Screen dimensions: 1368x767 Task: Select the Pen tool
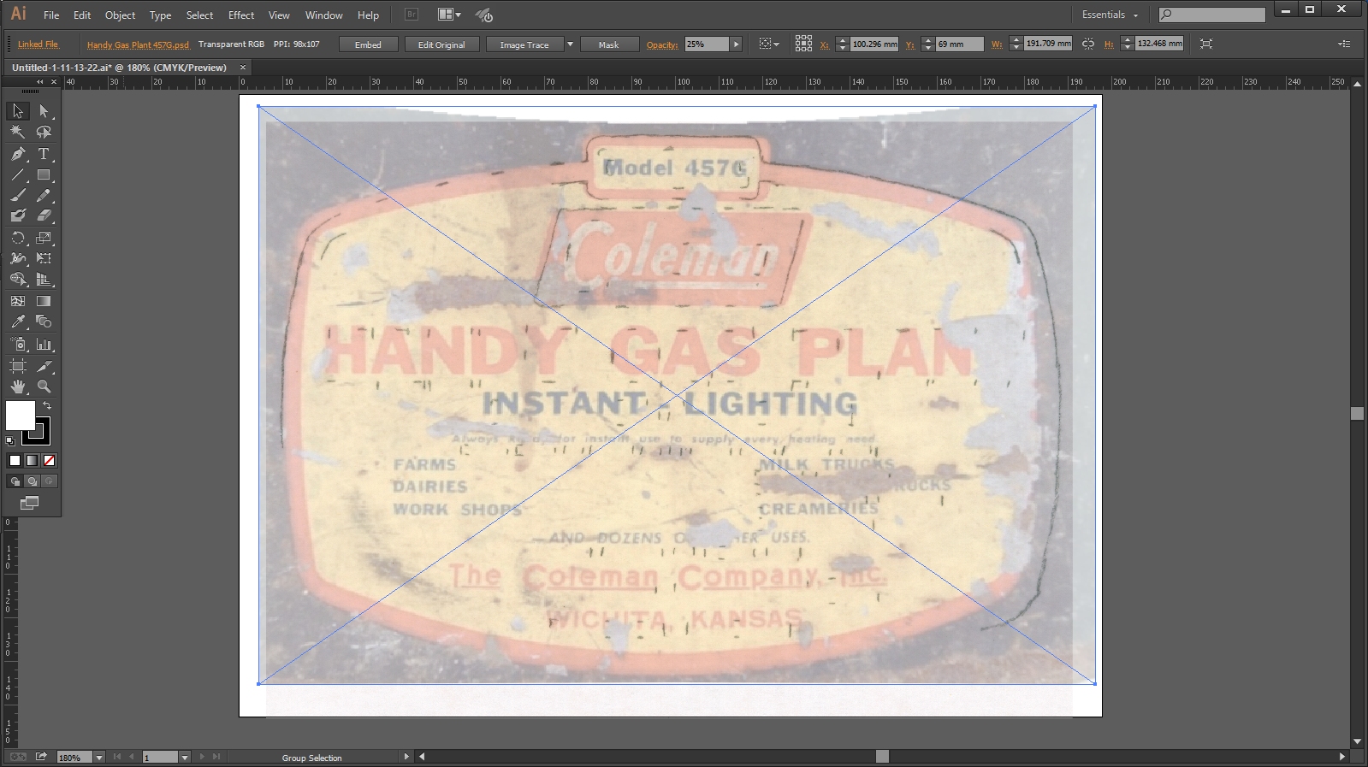18,154
